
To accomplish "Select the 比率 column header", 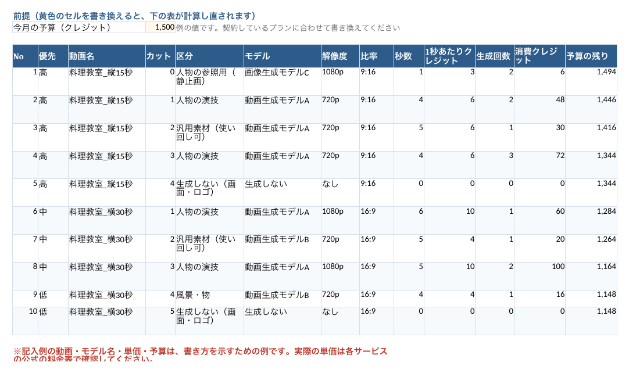I will point(377,56).
